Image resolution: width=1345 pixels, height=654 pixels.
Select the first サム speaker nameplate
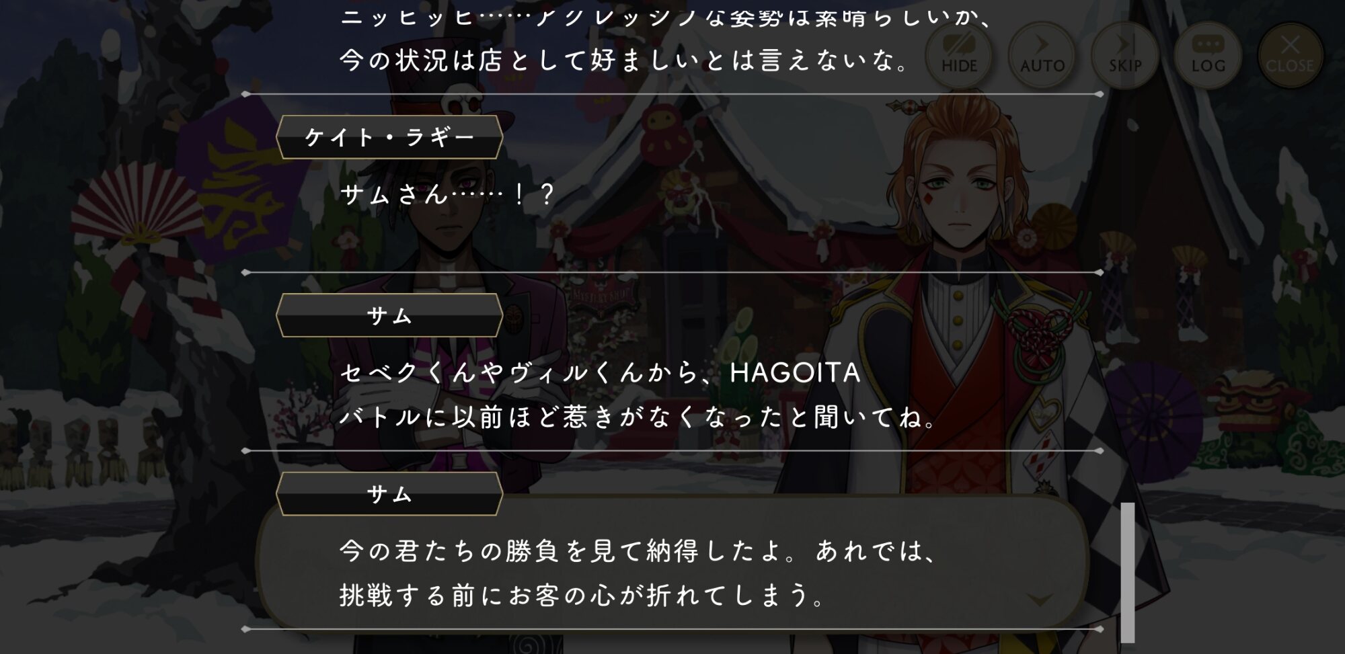(389, 315)
